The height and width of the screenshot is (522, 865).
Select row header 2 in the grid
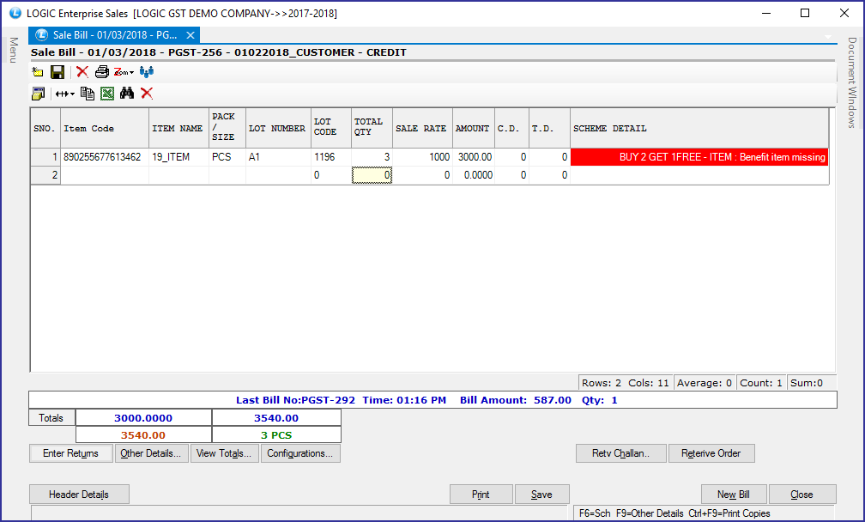[x=45, y=175]
